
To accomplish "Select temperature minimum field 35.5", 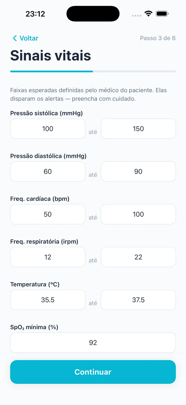I will coord(48,300).
